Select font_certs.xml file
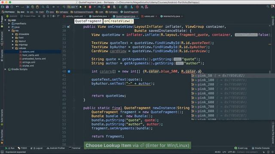The height and width of the screenshot is (154, 275). 31,55
